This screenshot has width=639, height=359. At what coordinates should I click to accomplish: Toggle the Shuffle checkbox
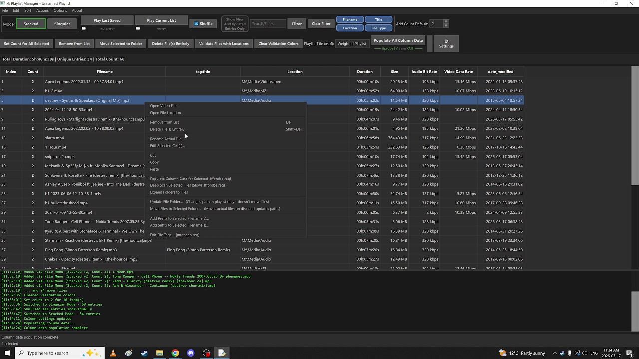pos(203,24)
